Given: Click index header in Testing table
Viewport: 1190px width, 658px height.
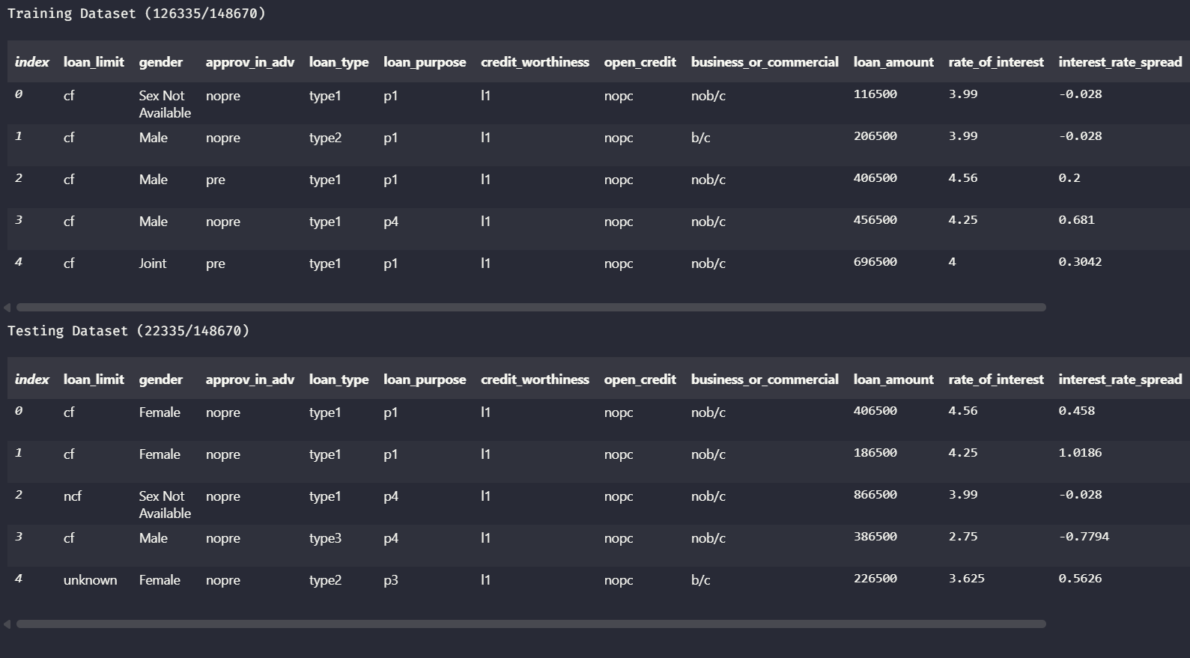Looking at the screenshot, I should tap(32, 380).
